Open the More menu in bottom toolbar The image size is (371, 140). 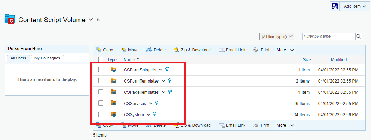point(285,125)
